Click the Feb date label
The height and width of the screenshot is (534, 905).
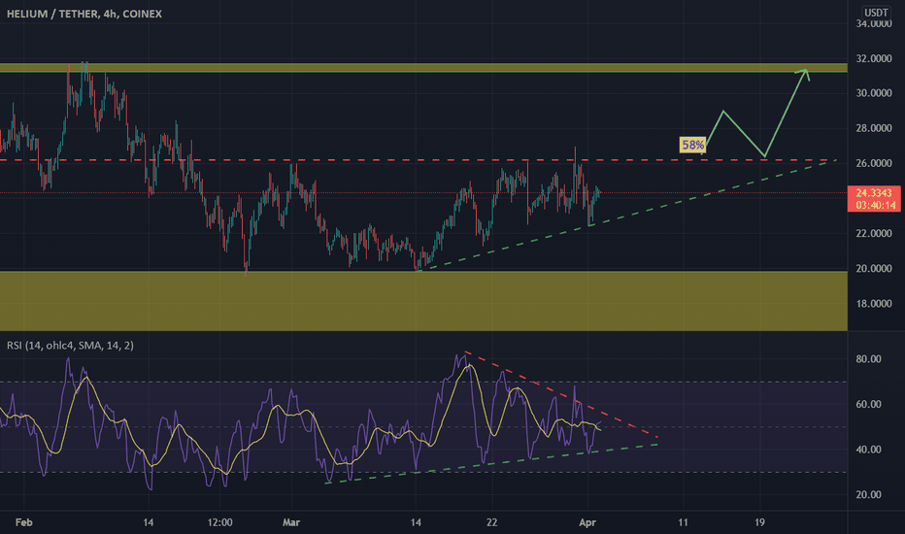(x=23, y=522)
